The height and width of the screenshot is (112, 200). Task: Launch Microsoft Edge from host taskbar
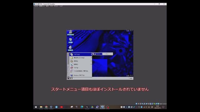coord(82,107)
